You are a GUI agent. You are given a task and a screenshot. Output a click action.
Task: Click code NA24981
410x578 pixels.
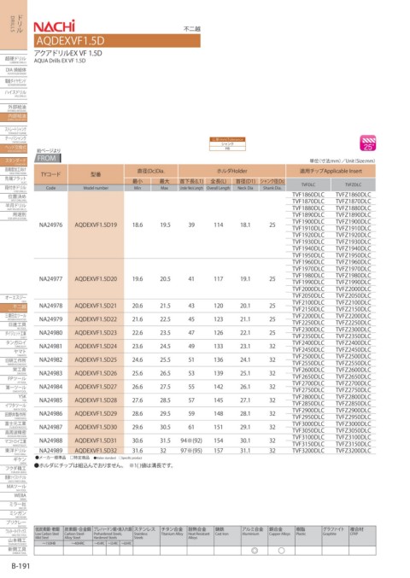[50, 347]
